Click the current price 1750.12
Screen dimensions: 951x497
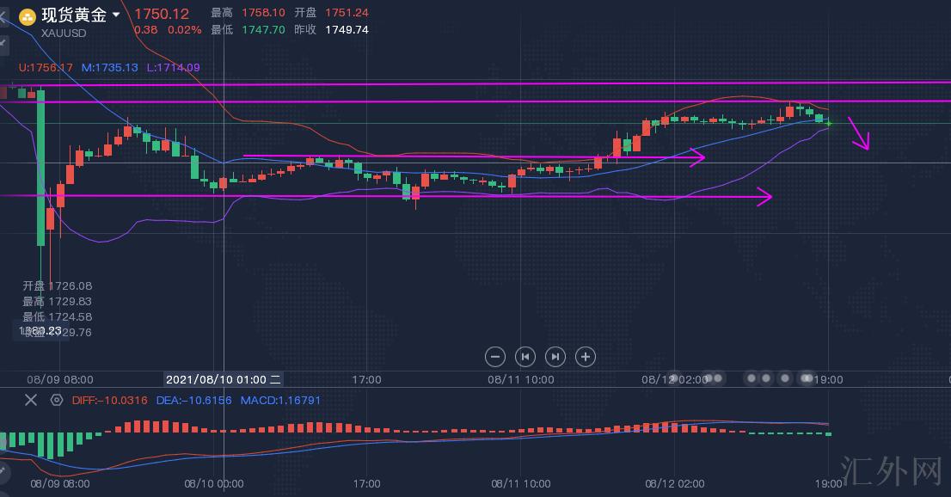pos(162,14)
